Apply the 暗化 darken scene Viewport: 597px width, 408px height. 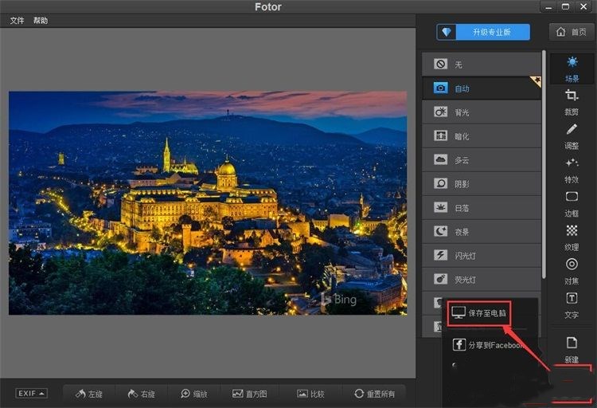pos(482,135)
